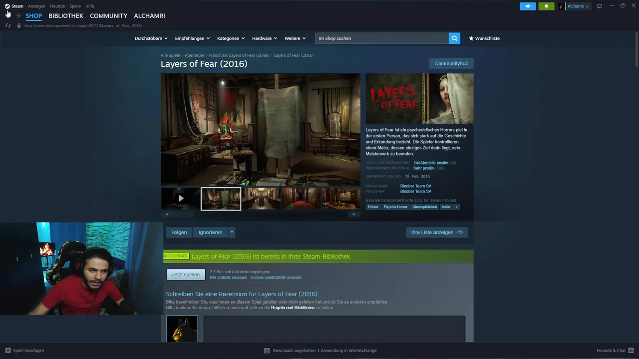The width and height of the screenshot is (639, 359).
Task: Expand the Hardware menu
Action: 265,38
